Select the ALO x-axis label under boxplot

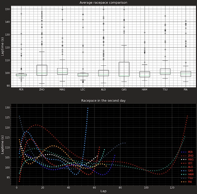tap(103, 89)
